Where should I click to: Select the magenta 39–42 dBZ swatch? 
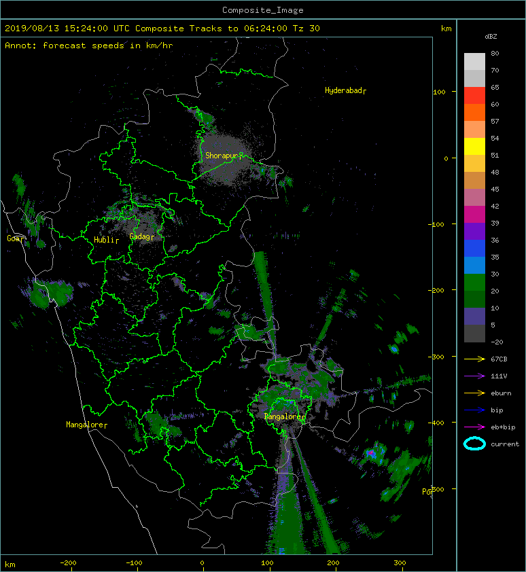point(474,214)
